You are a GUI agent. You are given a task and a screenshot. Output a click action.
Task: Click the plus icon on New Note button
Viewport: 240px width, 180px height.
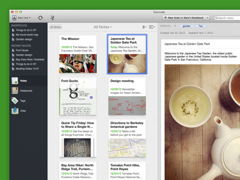pos(165,18)
